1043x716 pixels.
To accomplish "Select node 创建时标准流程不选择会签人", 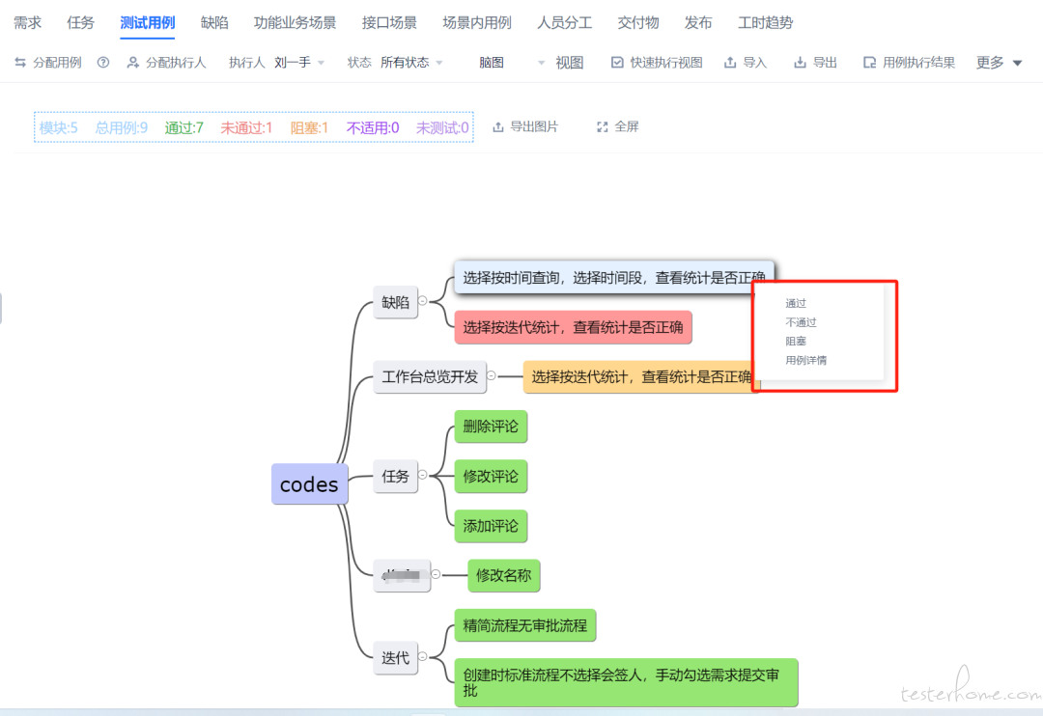I will pos(626,683).
